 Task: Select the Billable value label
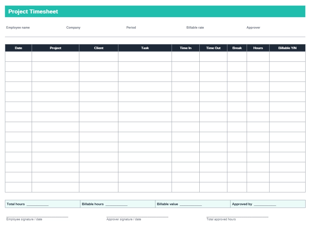167,204
